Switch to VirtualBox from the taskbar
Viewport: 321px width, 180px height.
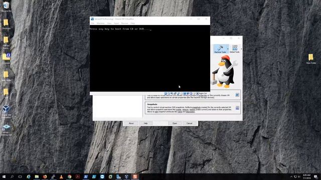[x=127, y=176]
